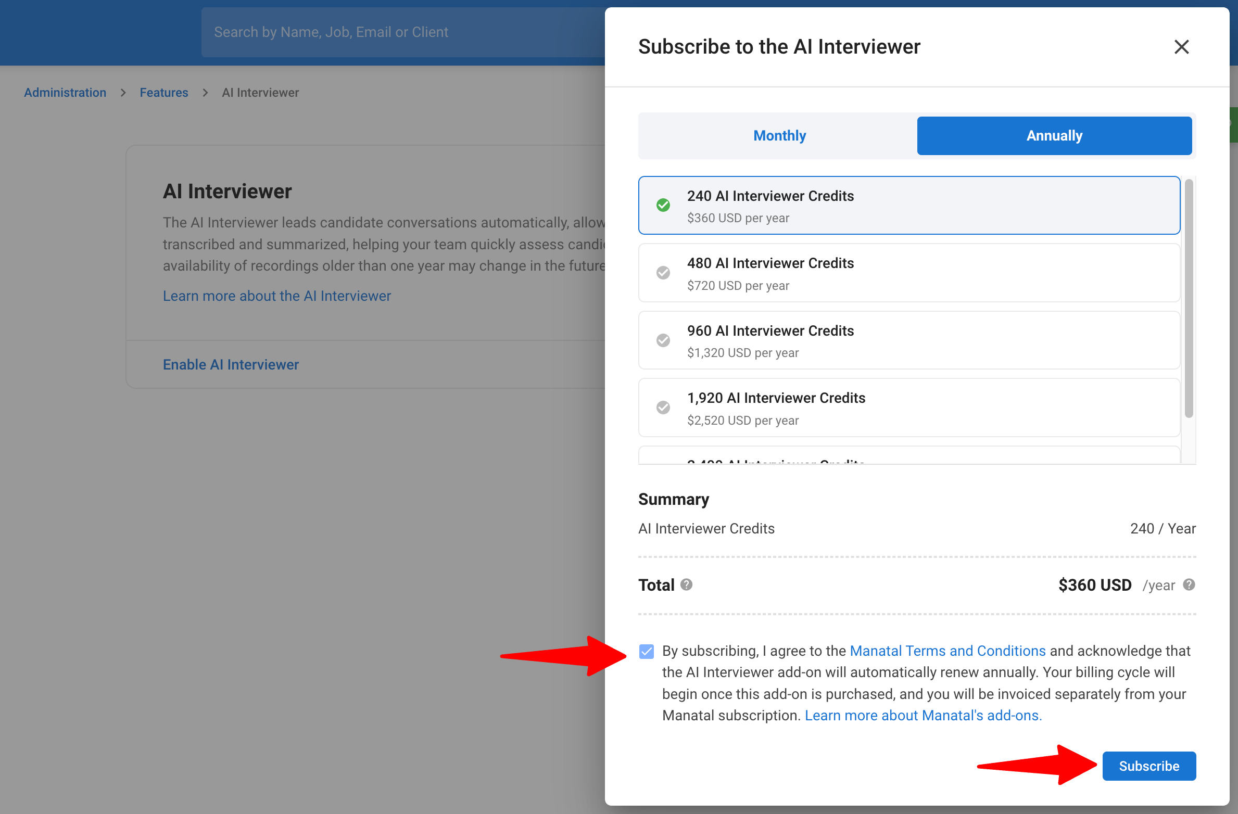Image resolution: width=1238 pixels, height=814 pixels.
Task: Click the Subscribe button
Action: pos(1149,766)
